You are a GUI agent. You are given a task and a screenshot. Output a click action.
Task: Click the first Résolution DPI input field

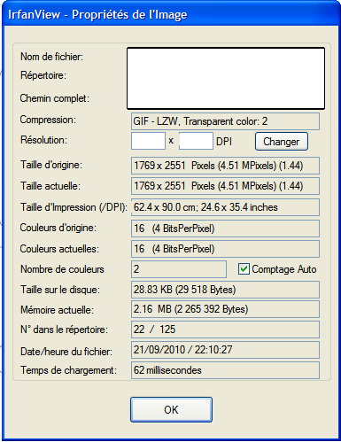(x=148, y=141)
